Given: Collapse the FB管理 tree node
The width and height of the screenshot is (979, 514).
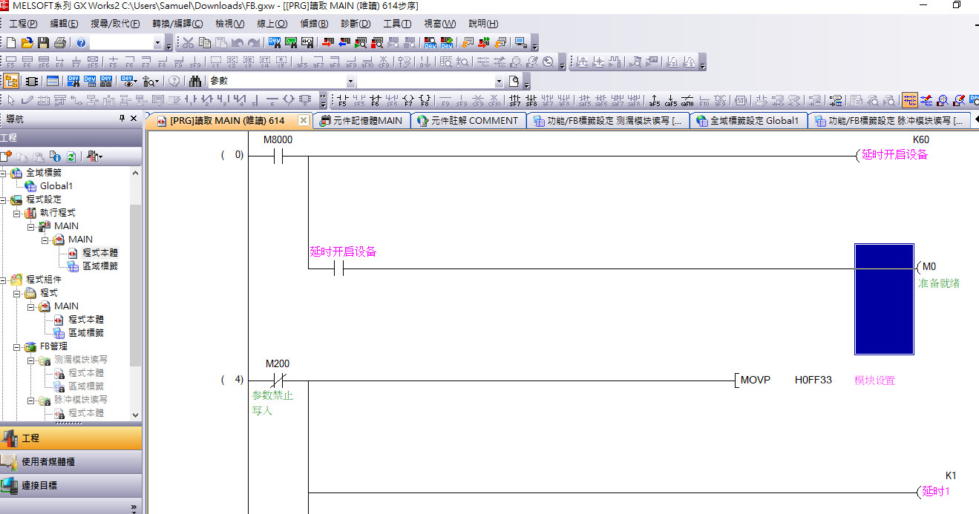Looking at the screenshot, I should coord(16,346).
